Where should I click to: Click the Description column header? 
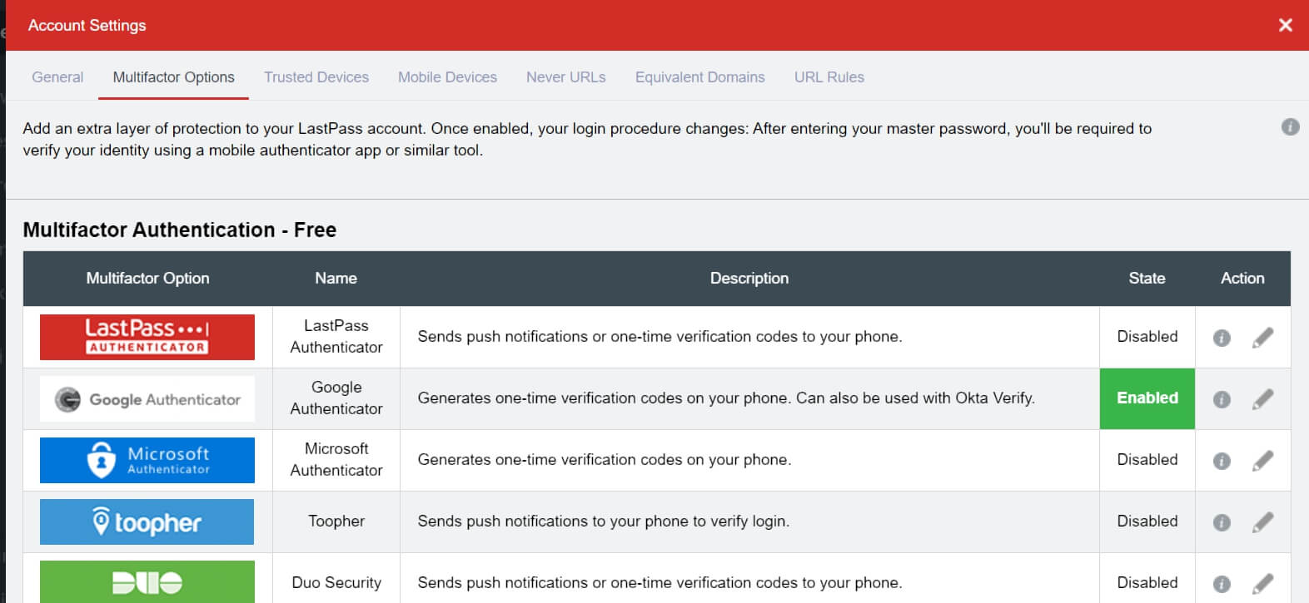point(749,279)
